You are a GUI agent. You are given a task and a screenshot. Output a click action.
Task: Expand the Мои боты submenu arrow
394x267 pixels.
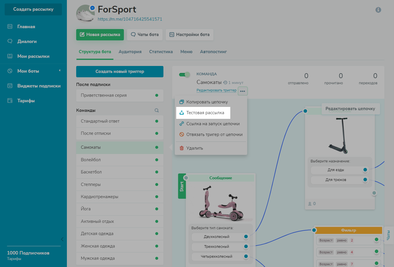(60, 71)
